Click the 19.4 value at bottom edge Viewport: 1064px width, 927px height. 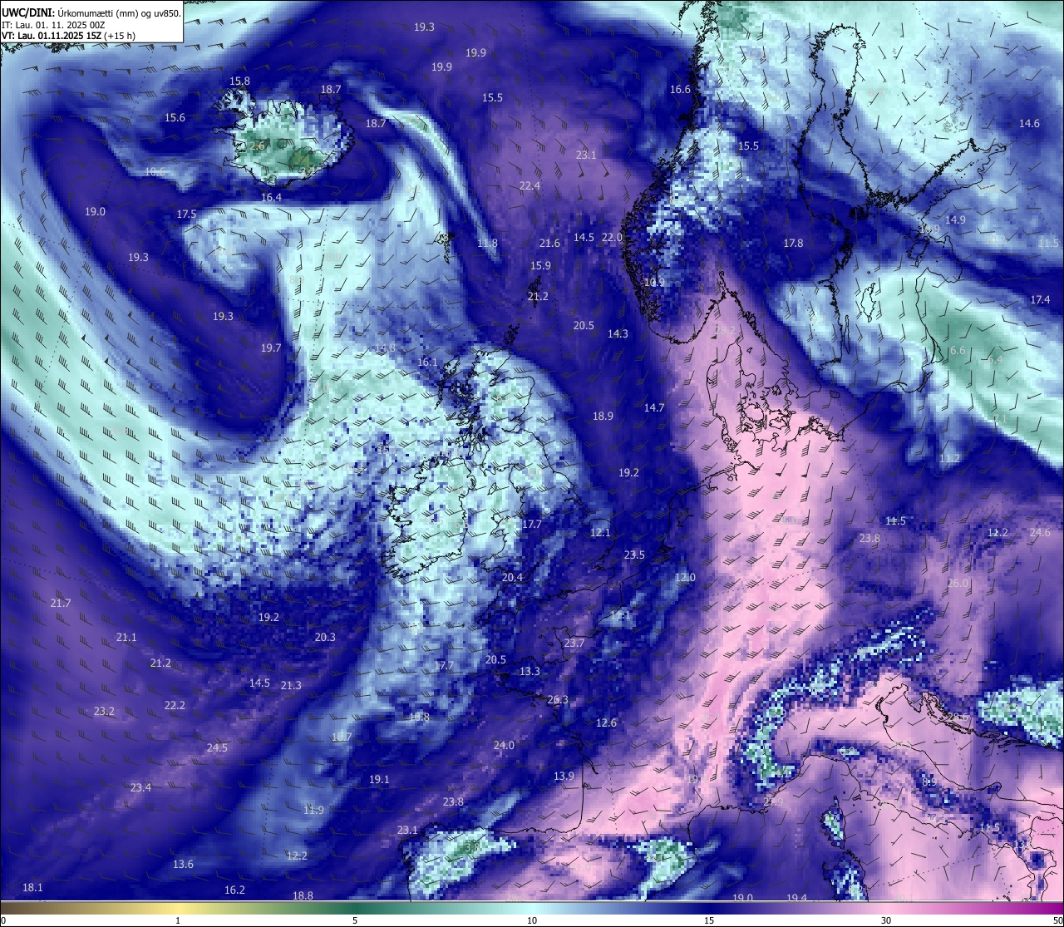796,898
